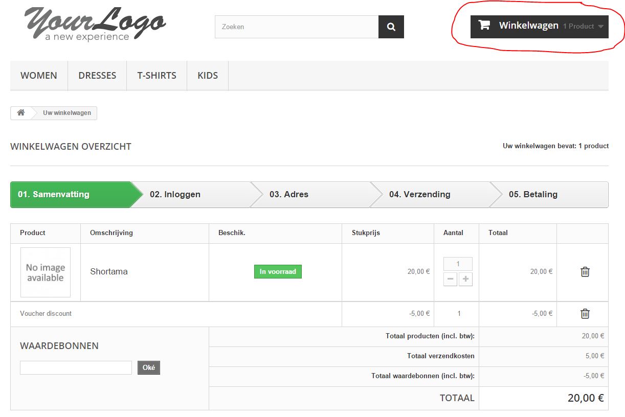Open the DRESSES menu

point(97,76)
